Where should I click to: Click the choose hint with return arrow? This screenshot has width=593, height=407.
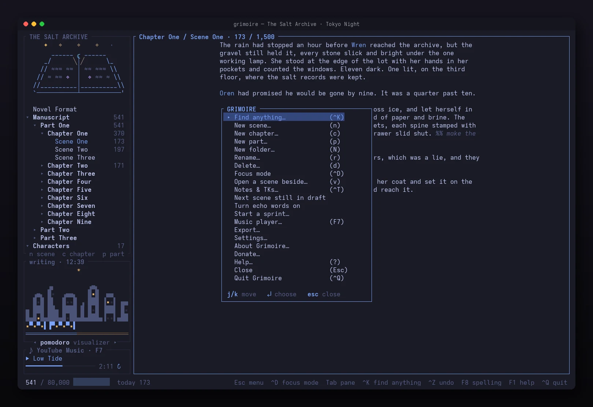pos(282,294)
